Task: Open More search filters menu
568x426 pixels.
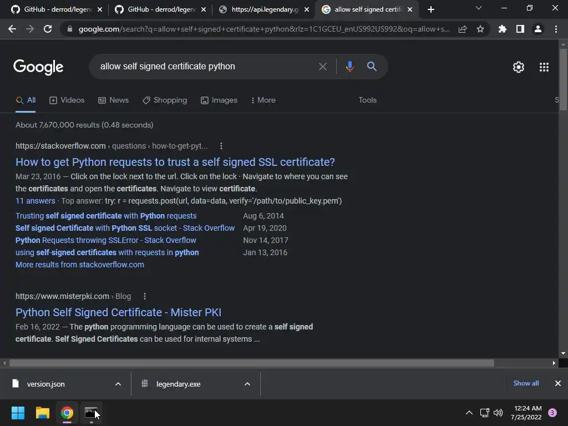Action: 263,100
